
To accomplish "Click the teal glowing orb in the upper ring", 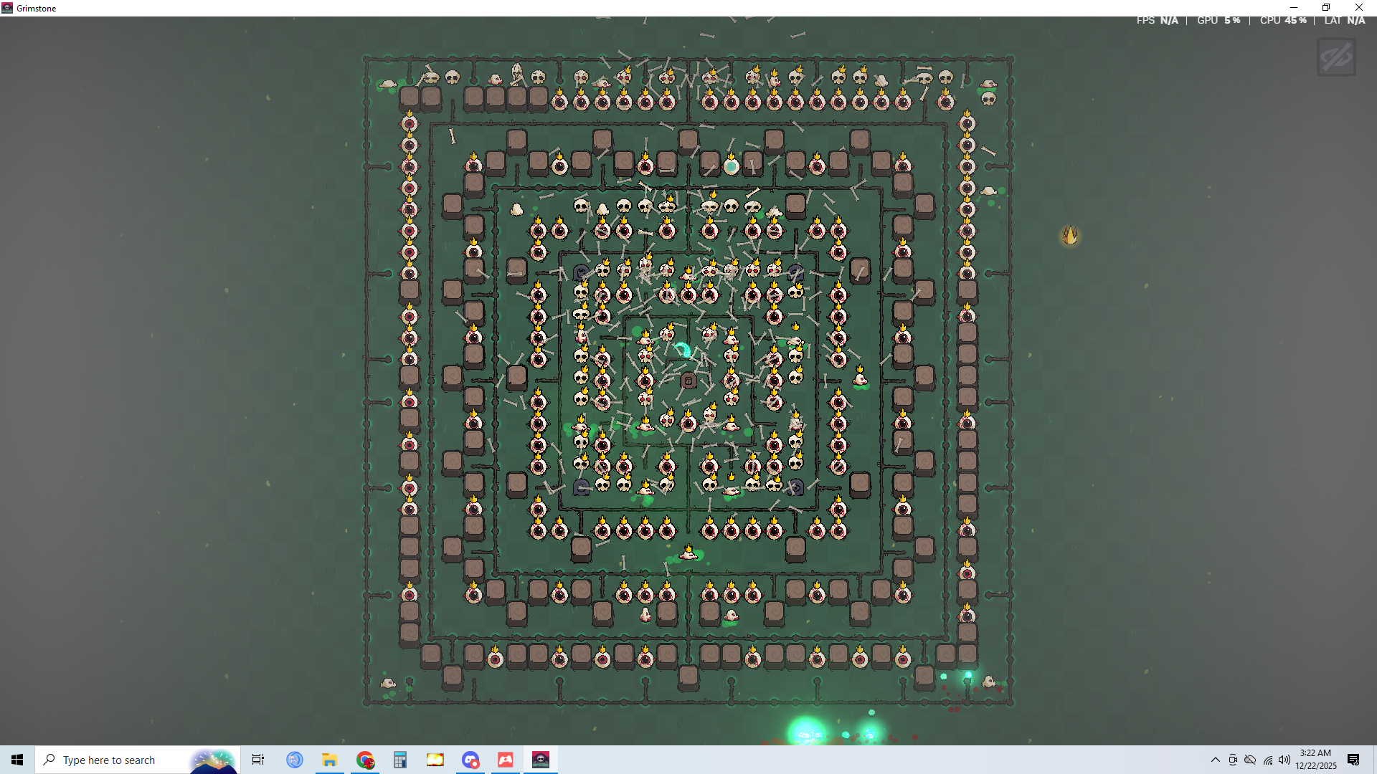I will tap(731, 167).
